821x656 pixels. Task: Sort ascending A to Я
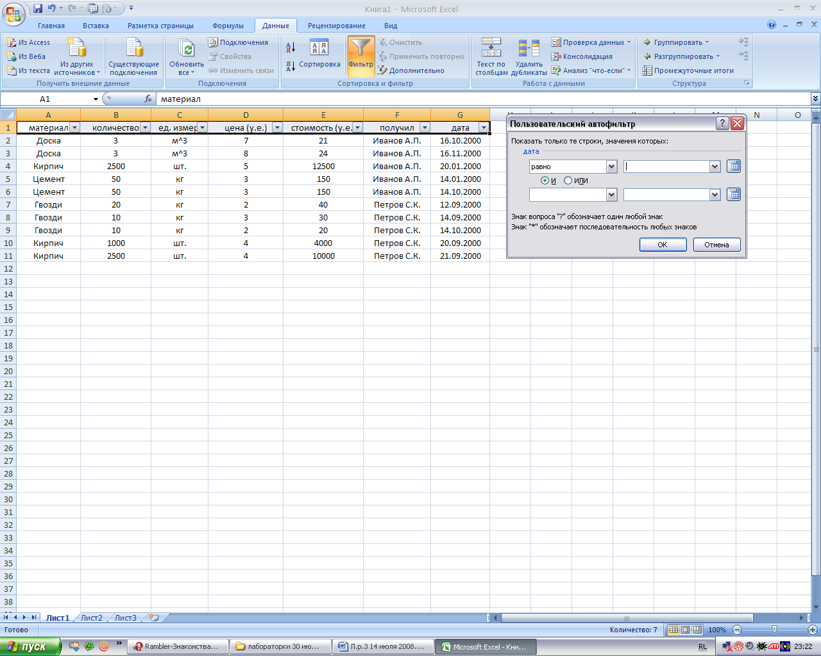coord(291,47)
